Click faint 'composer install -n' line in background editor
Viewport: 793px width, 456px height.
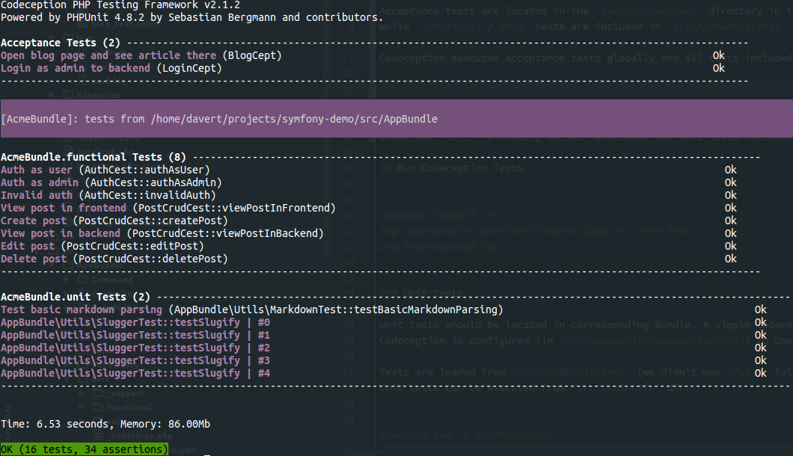(x=436, y=215)
